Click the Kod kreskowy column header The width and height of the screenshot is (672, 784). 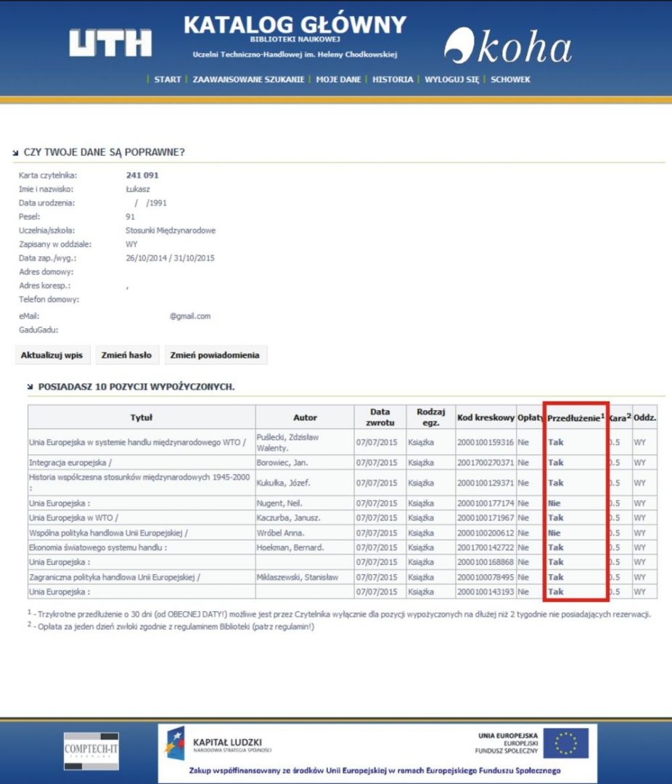pyautogui.click(x=485, y=417)
